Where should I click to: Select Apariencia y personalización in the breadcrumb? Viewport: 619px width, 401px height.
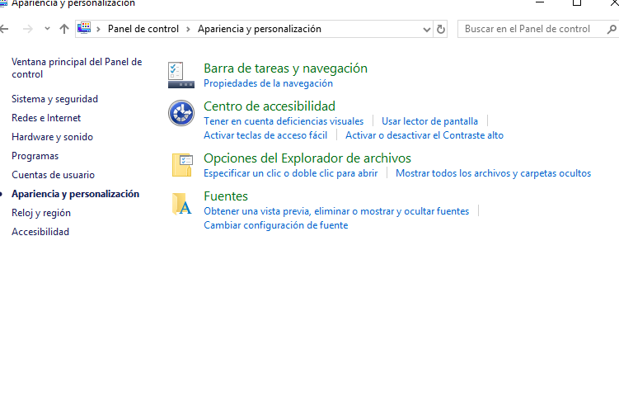click(x=260, y=29)
